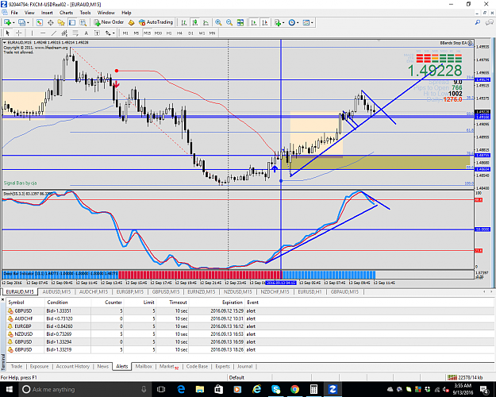Click the New Order button

pyautogui.click(x=109, y=22)
